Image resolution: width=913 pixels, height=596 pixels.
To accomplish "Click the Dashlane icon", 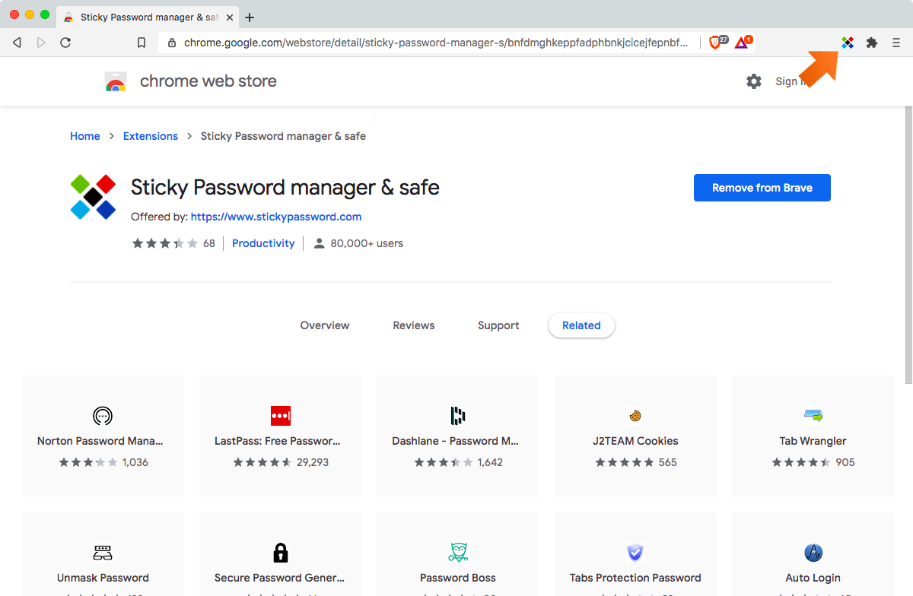I will pos(458,416).
